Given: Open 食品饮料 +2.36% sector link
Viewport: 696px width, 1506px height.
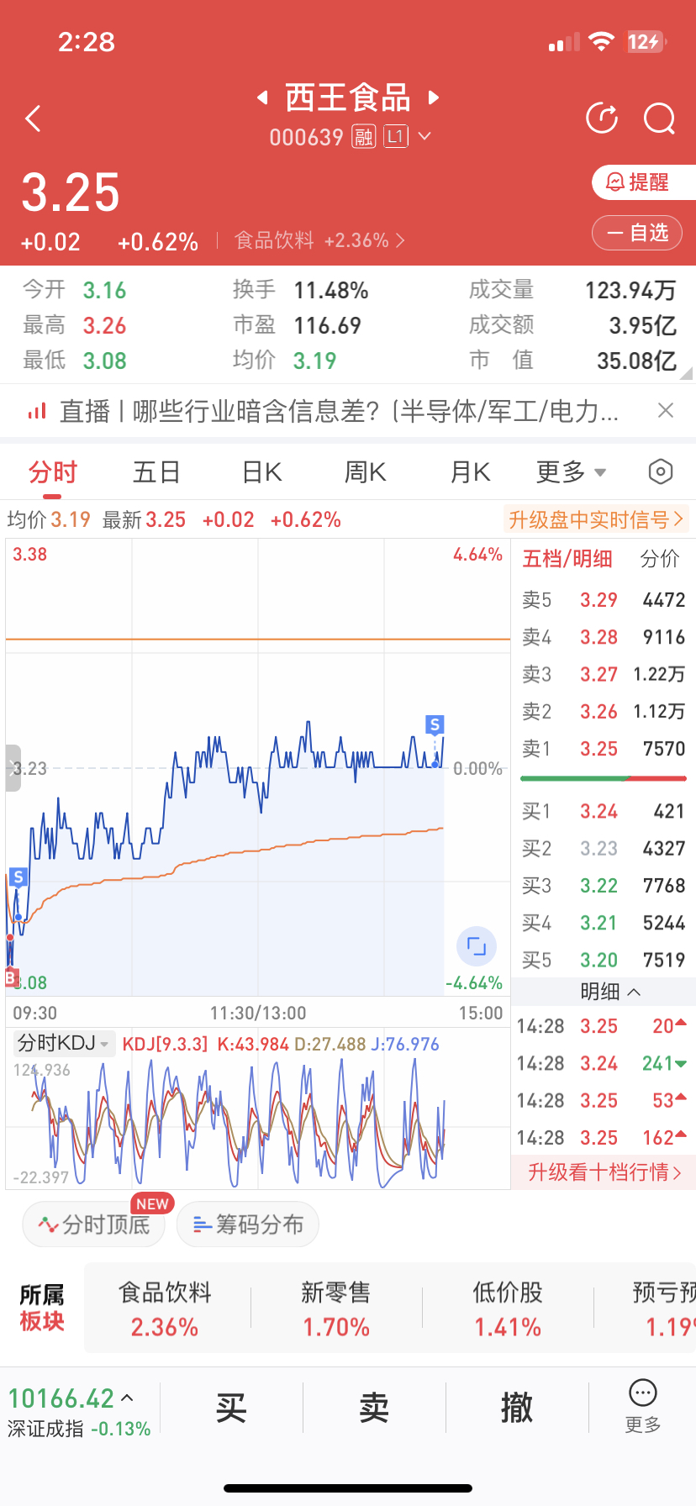Looking at the screenshot, I should pyautogui.click(x=319, y=240).
